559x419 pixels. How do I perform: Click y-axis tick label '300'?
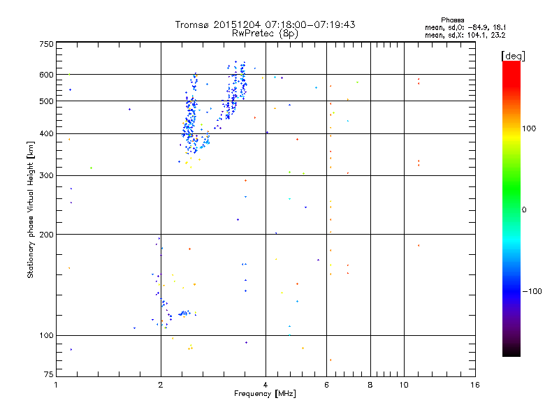click(46, 176)
